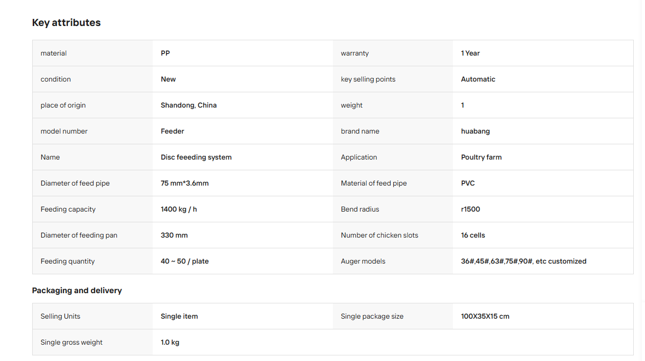Viewport: 645px width, 361px height.
Task: Click the 'Packaging and delivery' heading
Action: click(x=77, y=290)
